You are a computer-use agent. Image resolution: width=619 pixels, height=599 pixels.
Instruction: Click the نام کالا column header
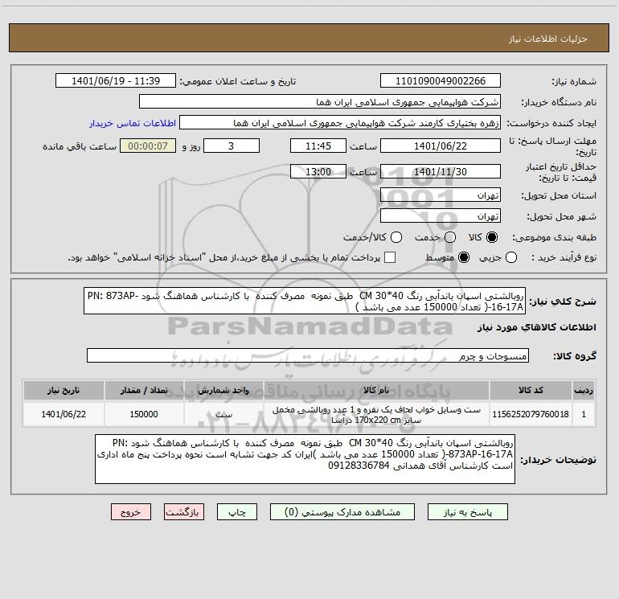[x=376, y=390]
